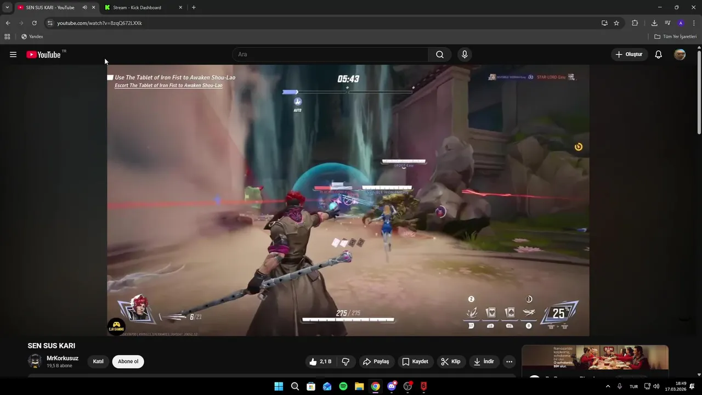Open the apps grid in bookmarks bar

pos(7,37)
